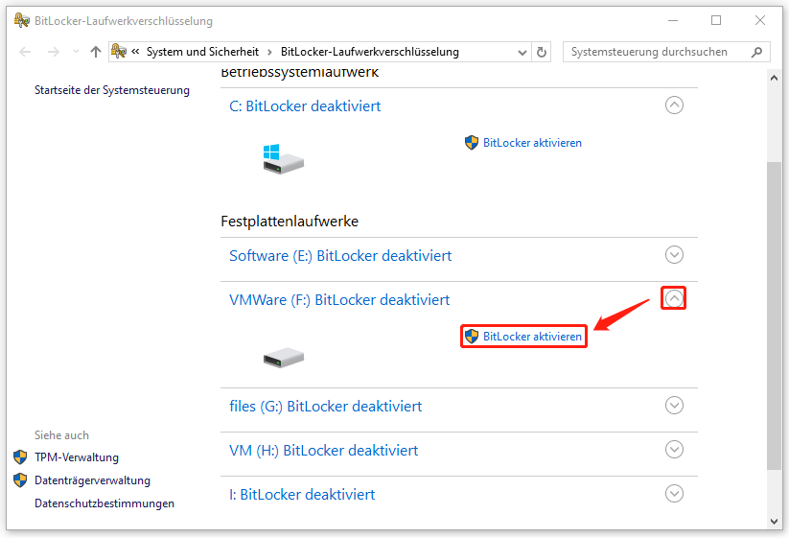Click VMWare (F:) BitLocker deaktiviert heading
The width and height of the screenshot is (789, 538).
pyautogui.click(x=339, y=300)
